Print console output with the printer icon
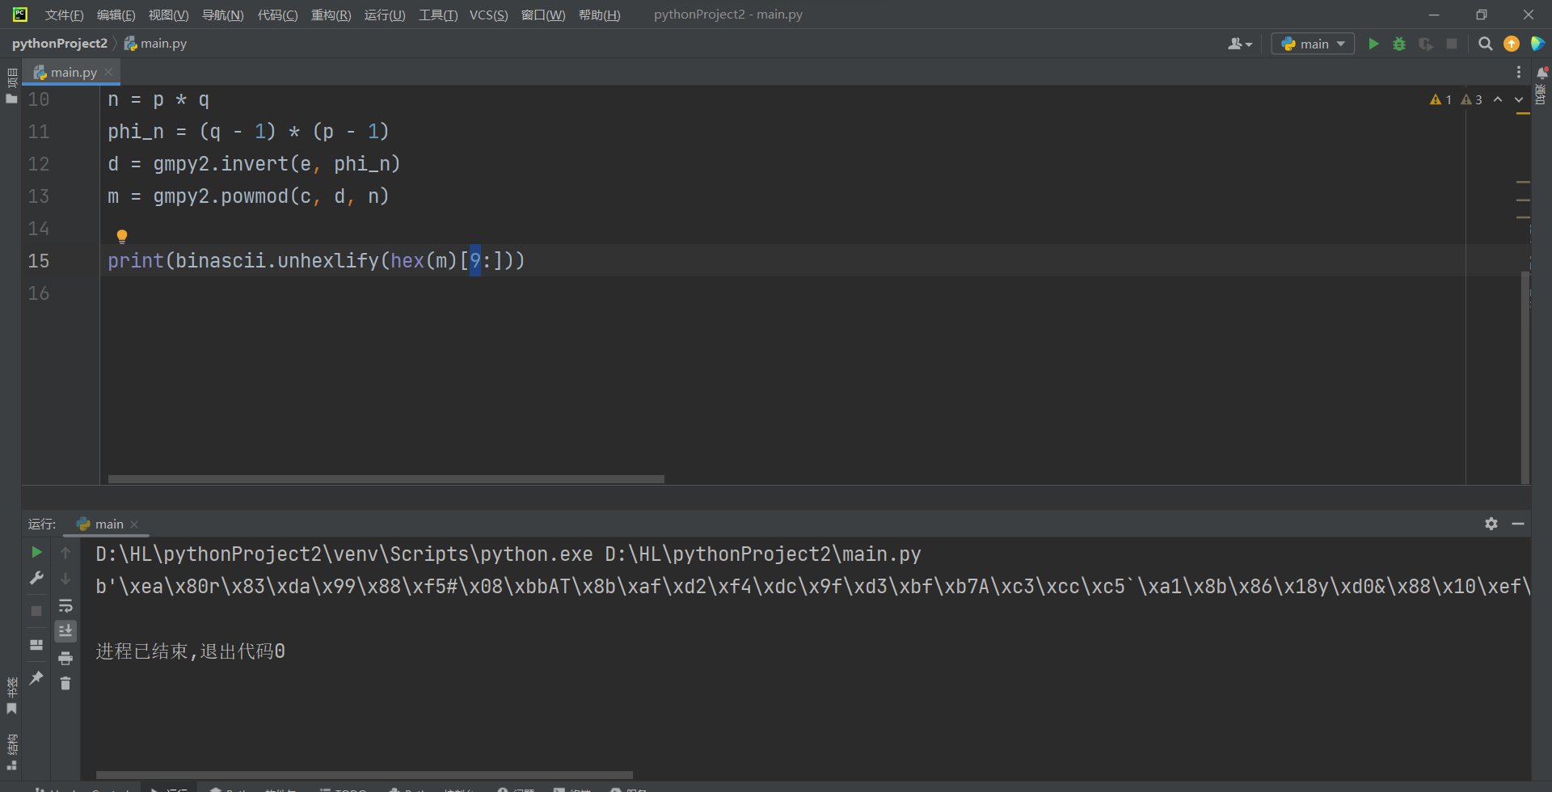 (x=65, y=658)
